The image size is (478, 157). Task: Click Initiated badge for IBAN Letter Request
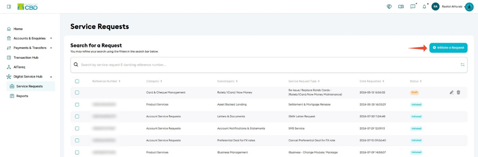coord(416,116)
